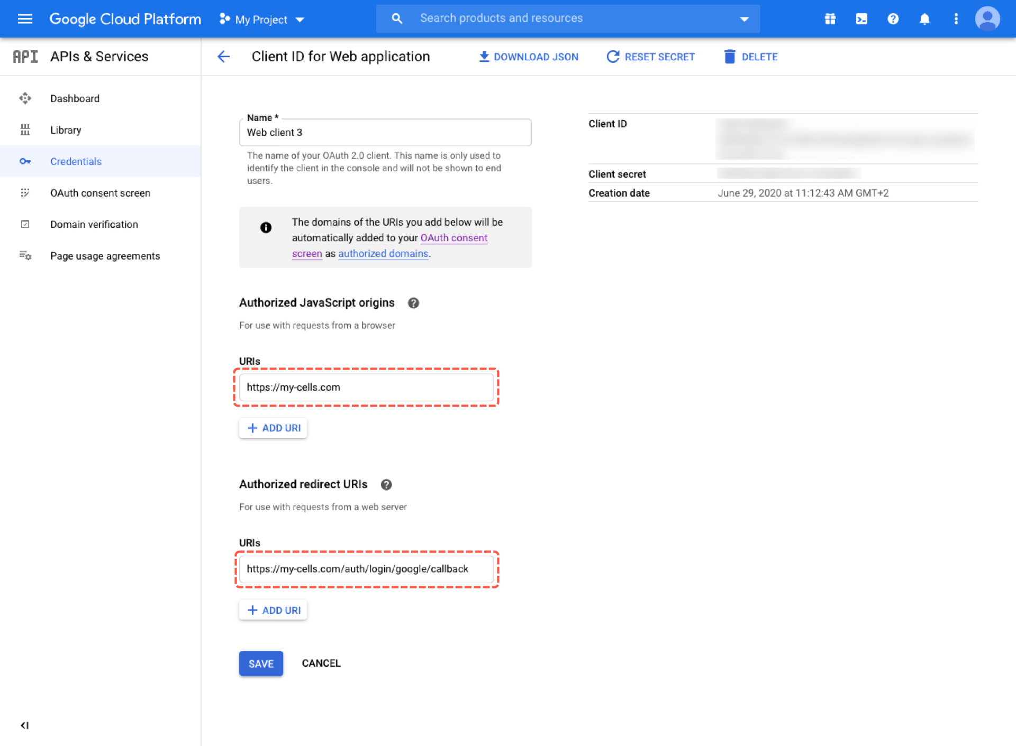Viewport: 1016px width, 746px height.
Task: Open the three-dot settings menu
Action: tap(956, 19)
